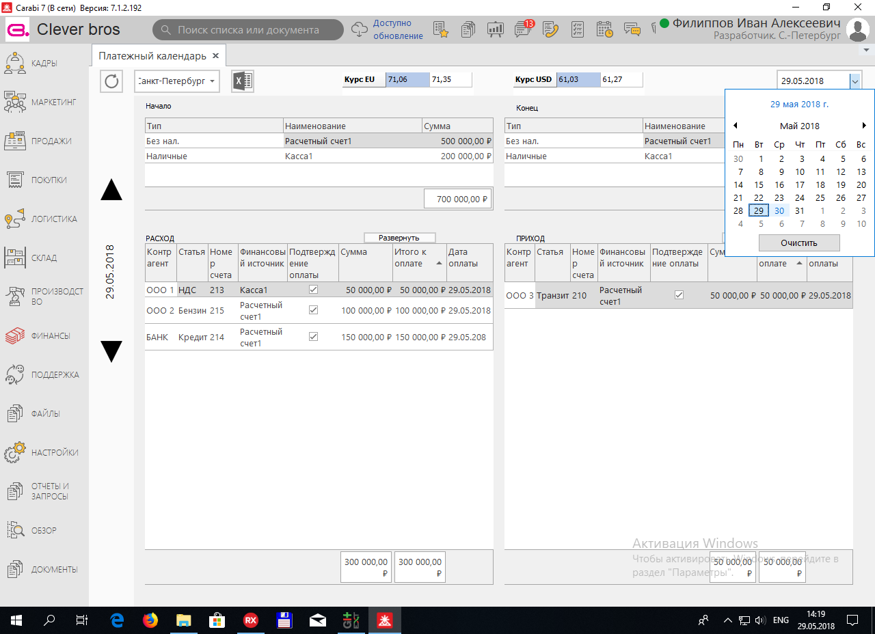This screenshot has height=634, width=875.
Task: Click the refresh icon in the payment calendar
Action: (x=111, y=81)
